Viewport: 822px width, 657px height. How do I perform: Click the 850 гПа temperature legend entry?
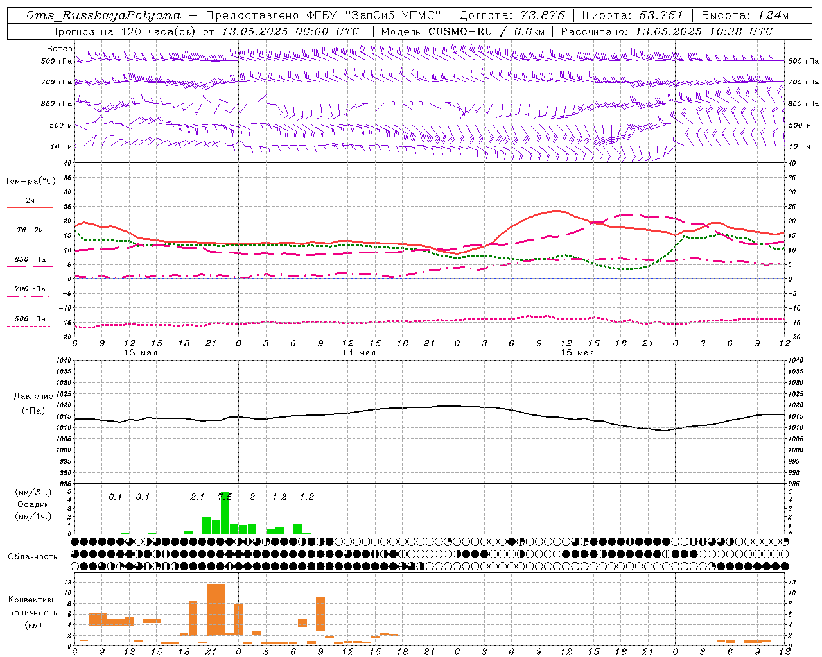[30, 260]
